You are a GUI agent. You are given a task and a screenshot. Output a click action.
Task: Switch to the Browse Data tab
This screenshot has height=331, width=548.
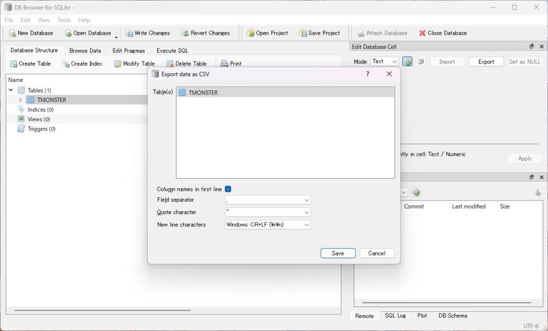pyautogui.click(x=85, y=51)
